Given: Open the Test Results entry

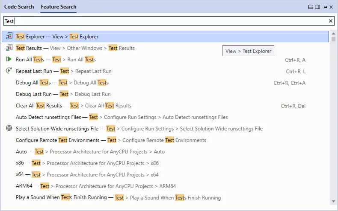Looking at the screenshot, I should (165, 48).
